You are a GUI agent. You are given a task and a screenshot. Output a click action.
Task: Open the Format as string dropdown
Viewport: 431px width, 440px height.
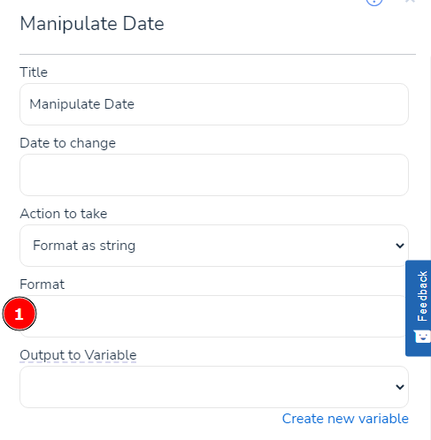coord(214,246)
